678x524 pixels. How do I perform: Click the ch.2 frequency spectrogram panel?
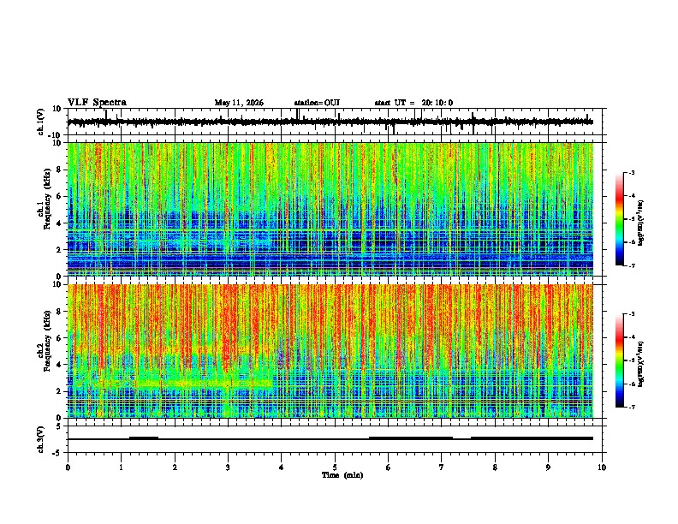[x=330, y=351]
